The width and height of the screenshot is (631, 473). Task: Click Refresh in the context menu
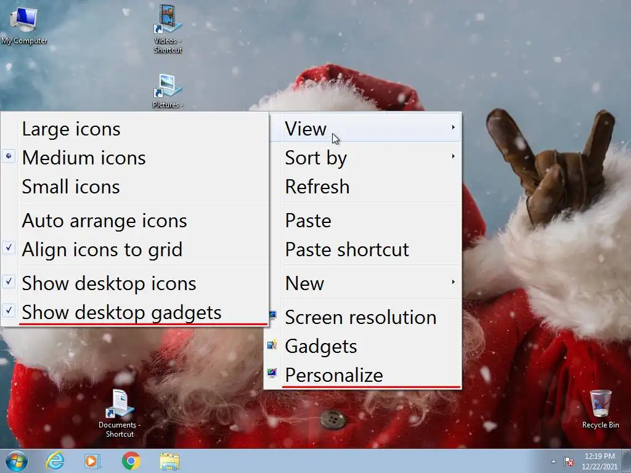pos(364,187)
